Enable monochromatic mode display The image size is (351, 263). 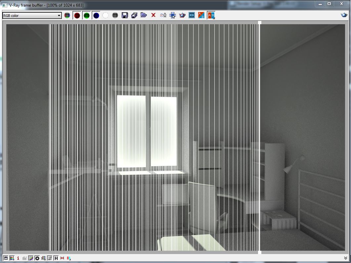[x=115, y=15]
